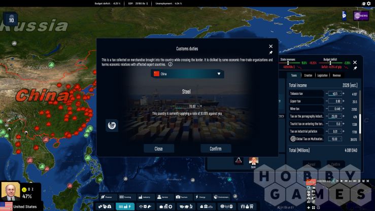Click the State revenues slider handle
375x211 pixels.
(x=288, y=63)
